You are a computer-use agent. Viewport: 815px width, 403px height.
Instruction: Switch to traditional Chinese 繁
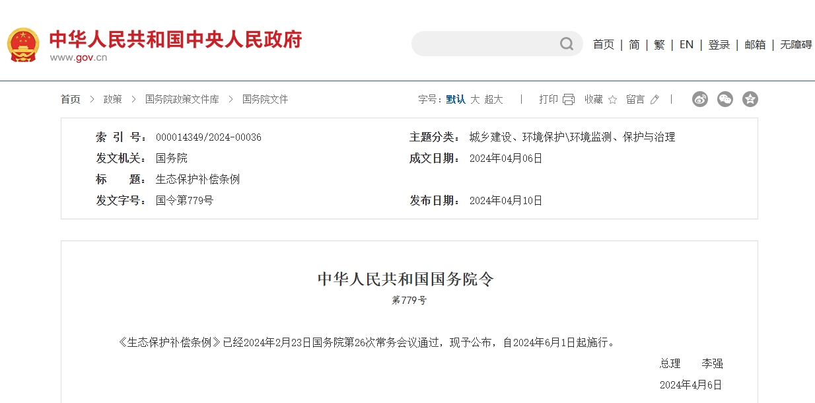click(x=659, y=44)
